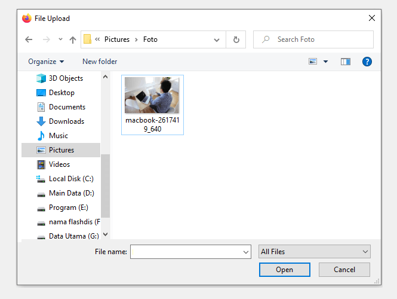Click the Open button
397x299 pixels.
[285, 270]
